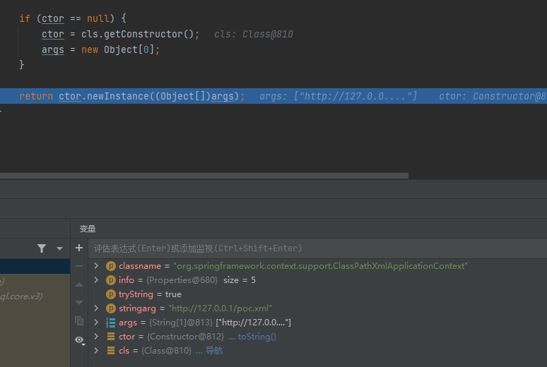Click the "http://127.0.0.1/poc.xml" value
The width and height of the screenshot is (547, 367).
220,308
